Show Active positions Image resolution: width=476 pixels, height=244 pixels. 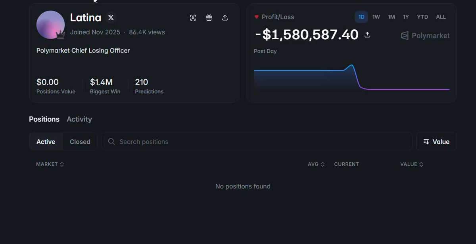pyautogui.click(x=46, y=142)
